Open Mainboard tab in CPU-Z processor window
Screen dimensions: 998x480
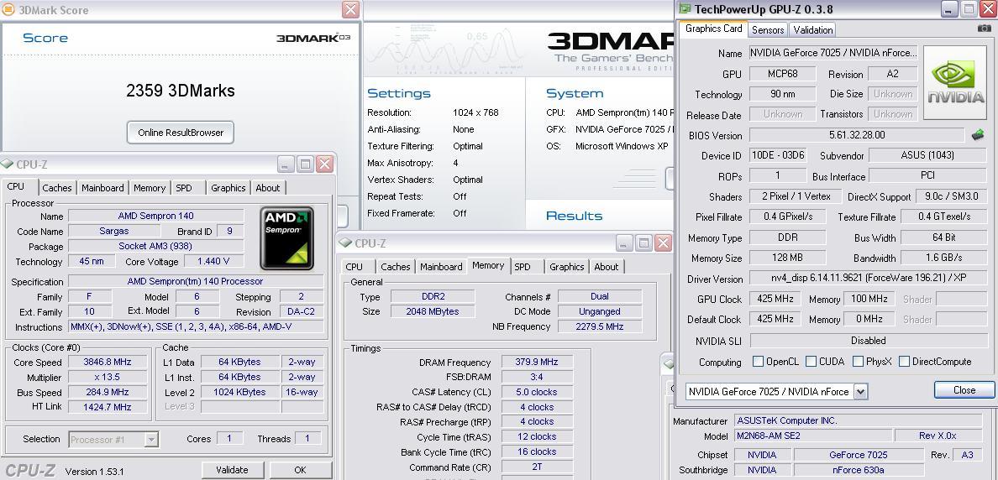pyautogui.click(x=102, y=187)
